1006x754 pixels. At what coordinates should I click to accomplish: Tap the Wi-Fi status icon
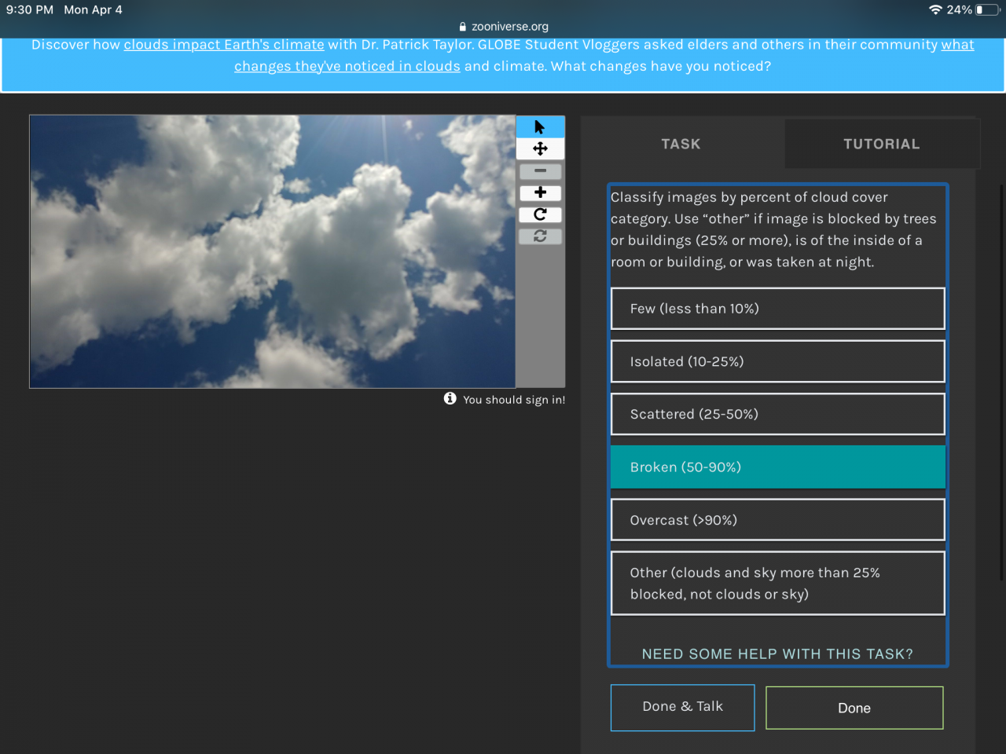pos(935,9)
